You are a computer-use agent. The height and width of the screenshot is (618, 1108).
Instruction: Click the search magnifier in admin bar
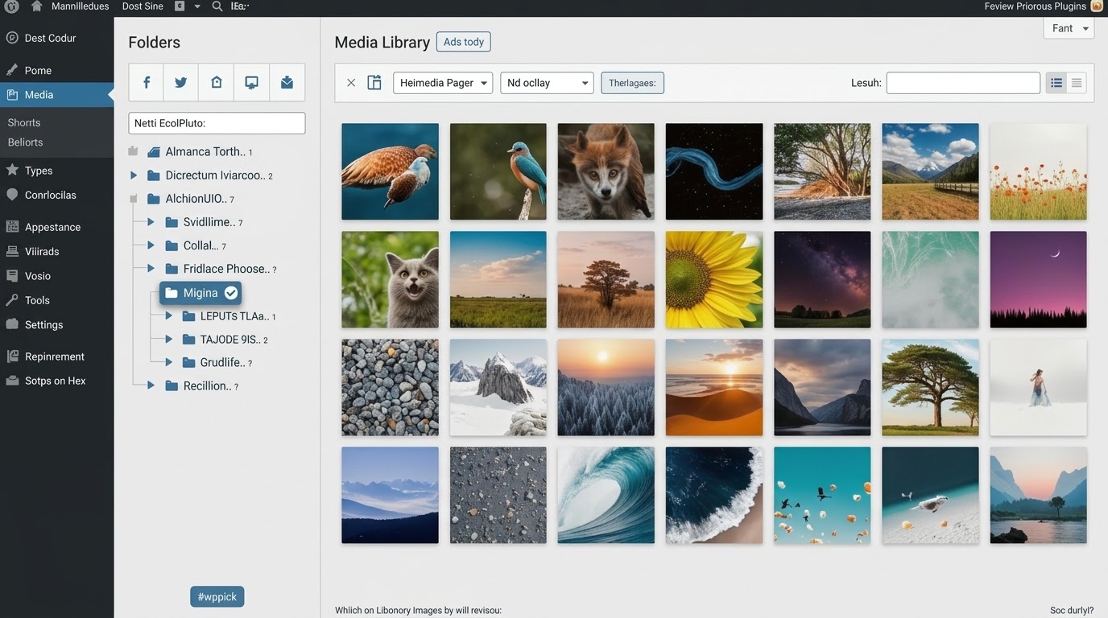217,6
